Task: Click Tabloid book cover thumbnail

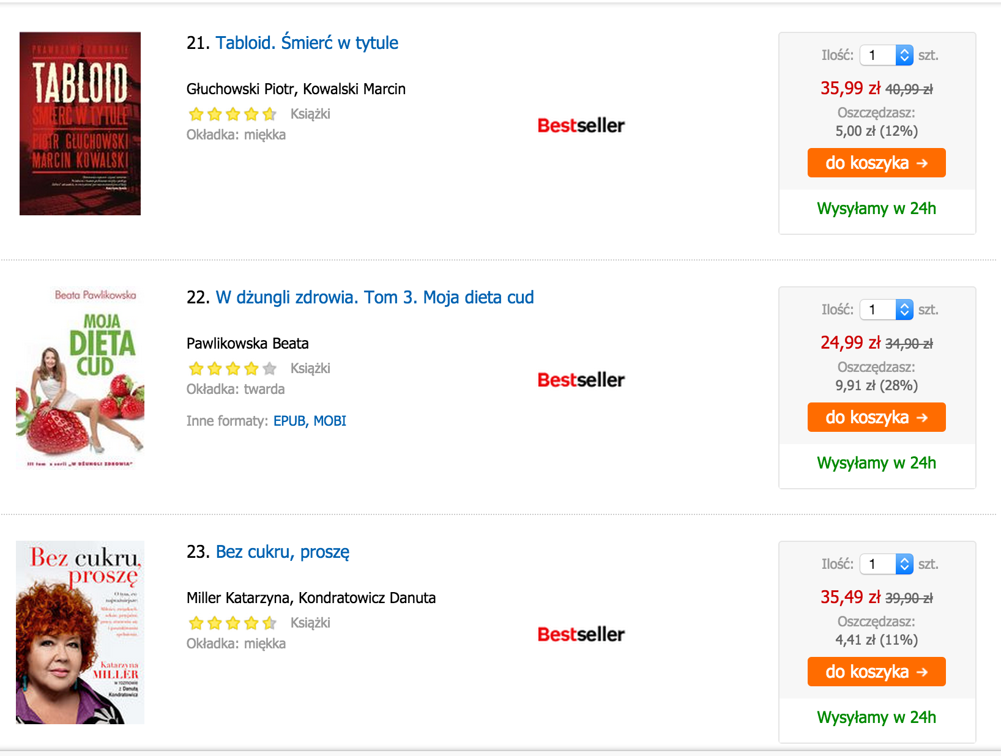Action: 80,124
